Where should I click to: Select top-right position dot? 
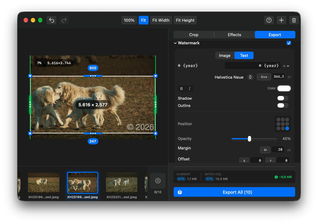287,120
